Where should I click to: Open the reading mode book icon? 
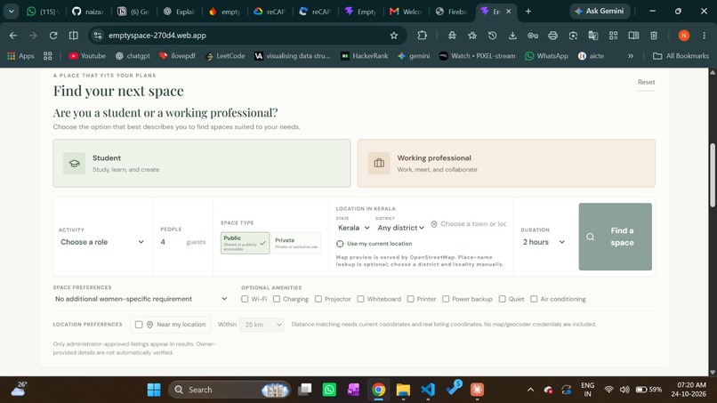pos(633,36)
